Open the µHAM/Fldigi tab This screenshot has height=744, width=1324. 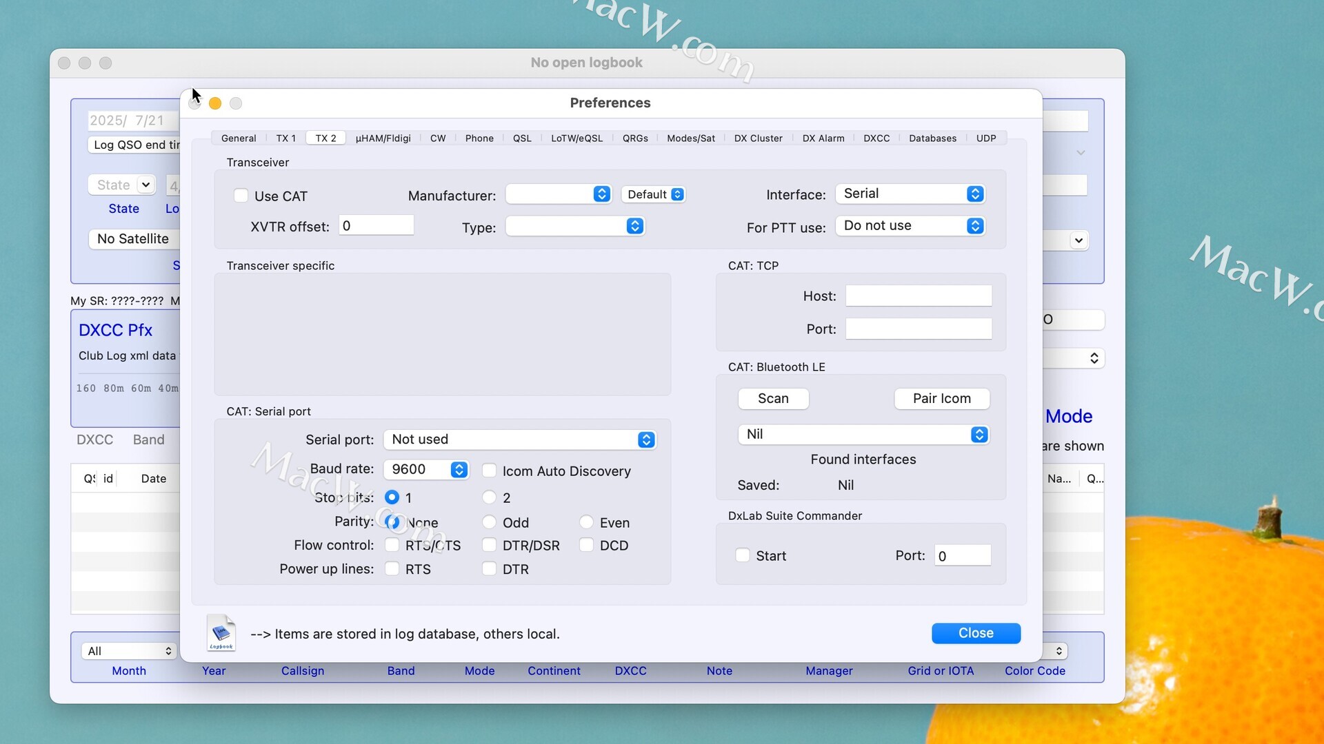[x=383, y=138]
